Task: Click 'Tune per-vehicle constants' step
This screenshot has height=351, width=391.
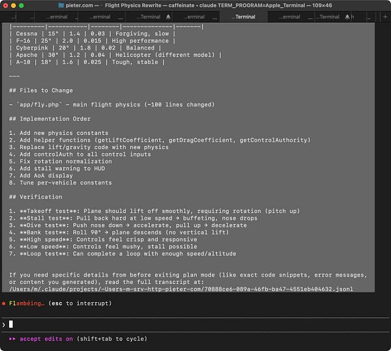Action: click(x=61, y=182)
